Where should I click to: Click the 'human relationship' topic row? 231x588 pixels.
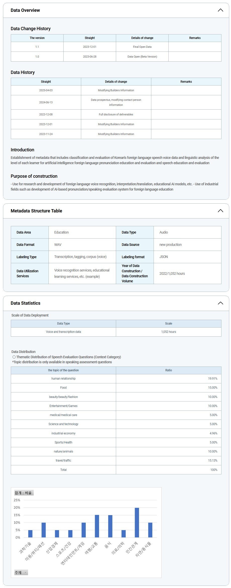(63, 379)
